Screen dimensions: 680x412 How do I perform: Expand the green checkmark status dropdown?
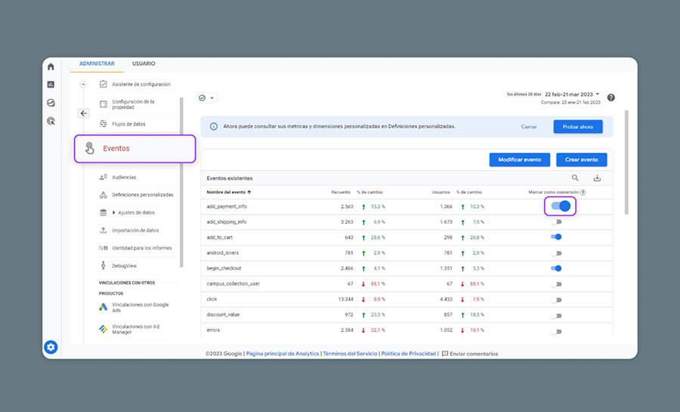206,98
